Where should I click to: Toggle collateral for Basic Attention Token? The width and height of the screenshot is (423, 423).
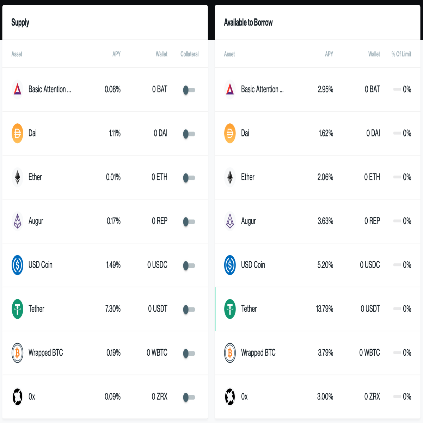189,90
